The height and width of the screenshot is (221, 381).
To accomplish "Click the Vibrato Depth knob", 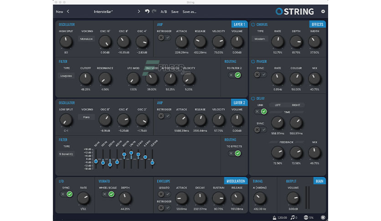I will (x=125, y=198).
